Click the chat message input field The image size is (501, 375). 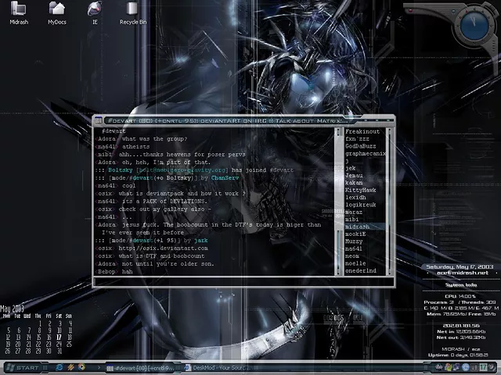[243, 281]
